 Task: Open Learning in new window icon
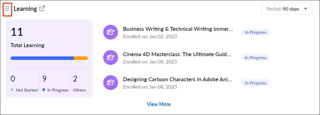[42, 8]
